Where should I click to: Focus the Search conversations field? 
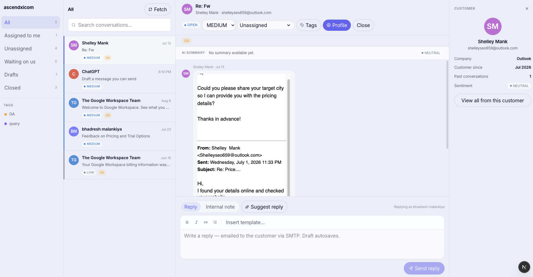click(119, 25)
